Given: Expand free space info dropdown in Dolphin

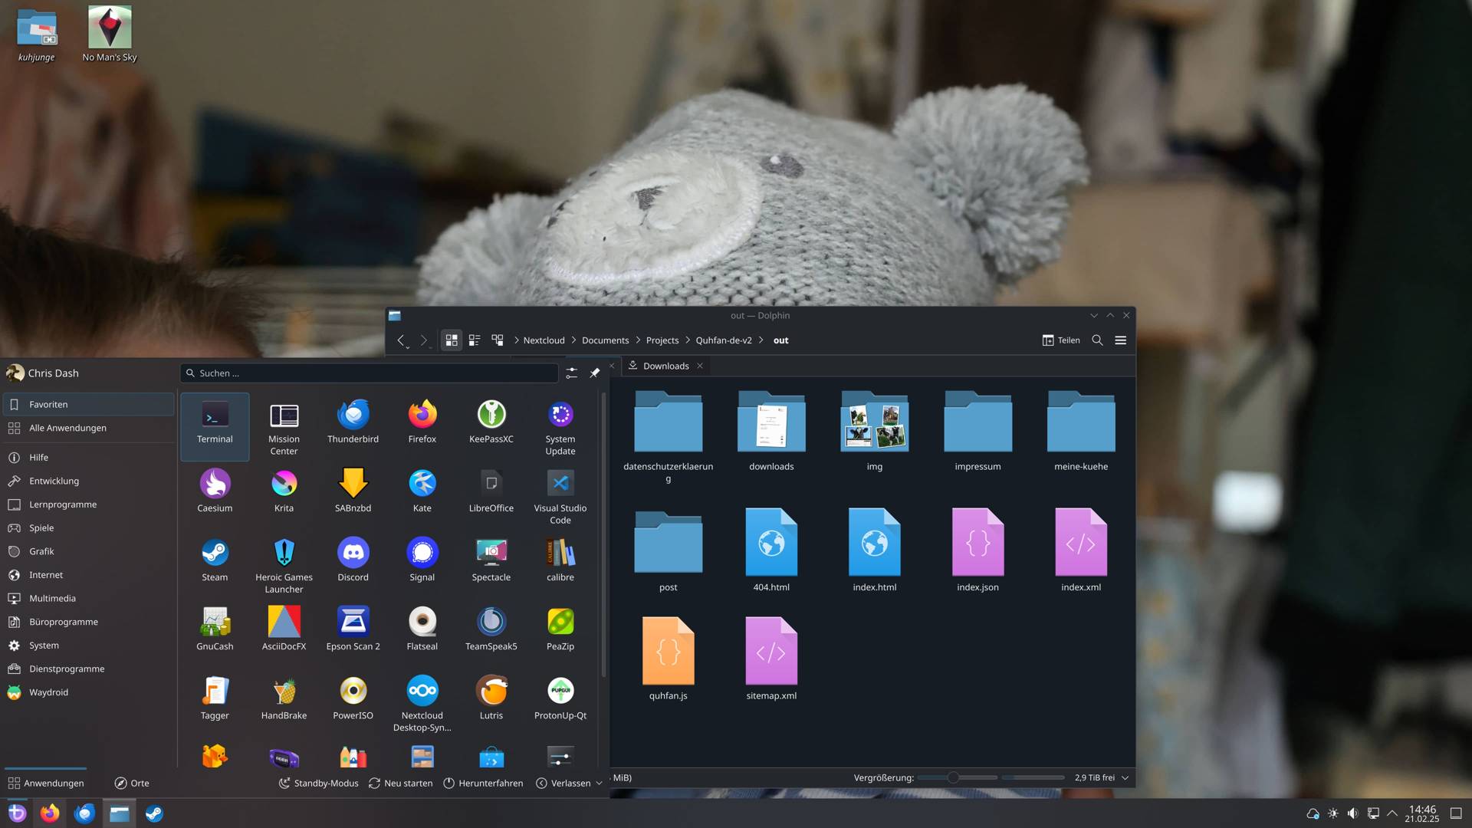Looking at the screenshot, I should point(1125,777).
